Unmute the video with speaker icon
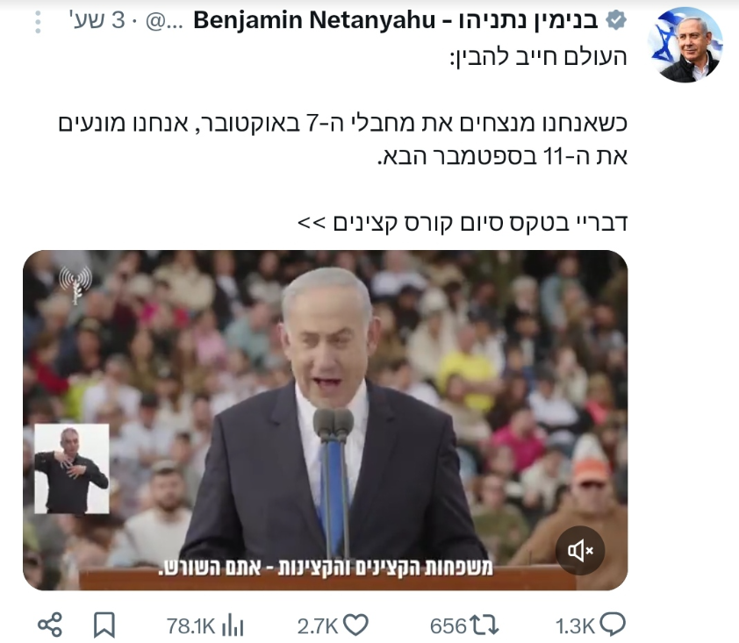The image size is (739, 643). [579, 550]
